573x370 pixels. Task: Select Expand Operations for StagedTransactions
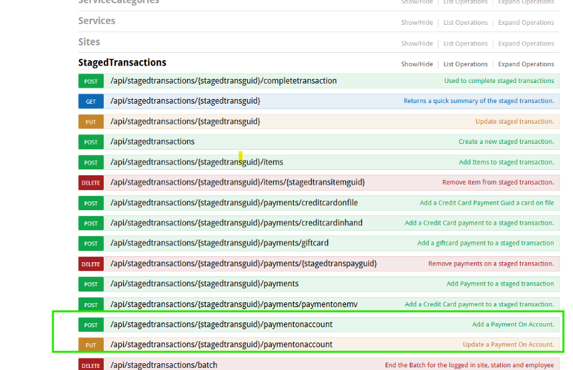click(526, 64)
